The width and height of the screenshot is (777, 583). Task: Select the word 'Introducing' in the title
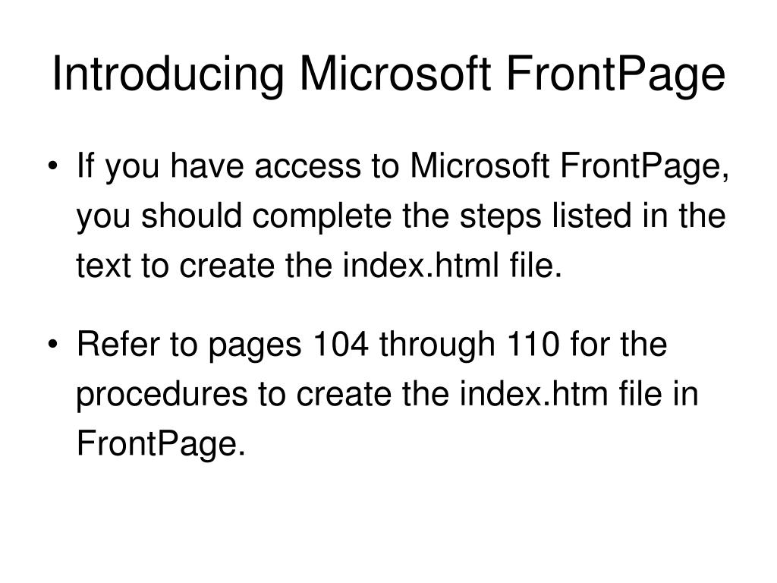pyautogui.click(x=168, y=74)
